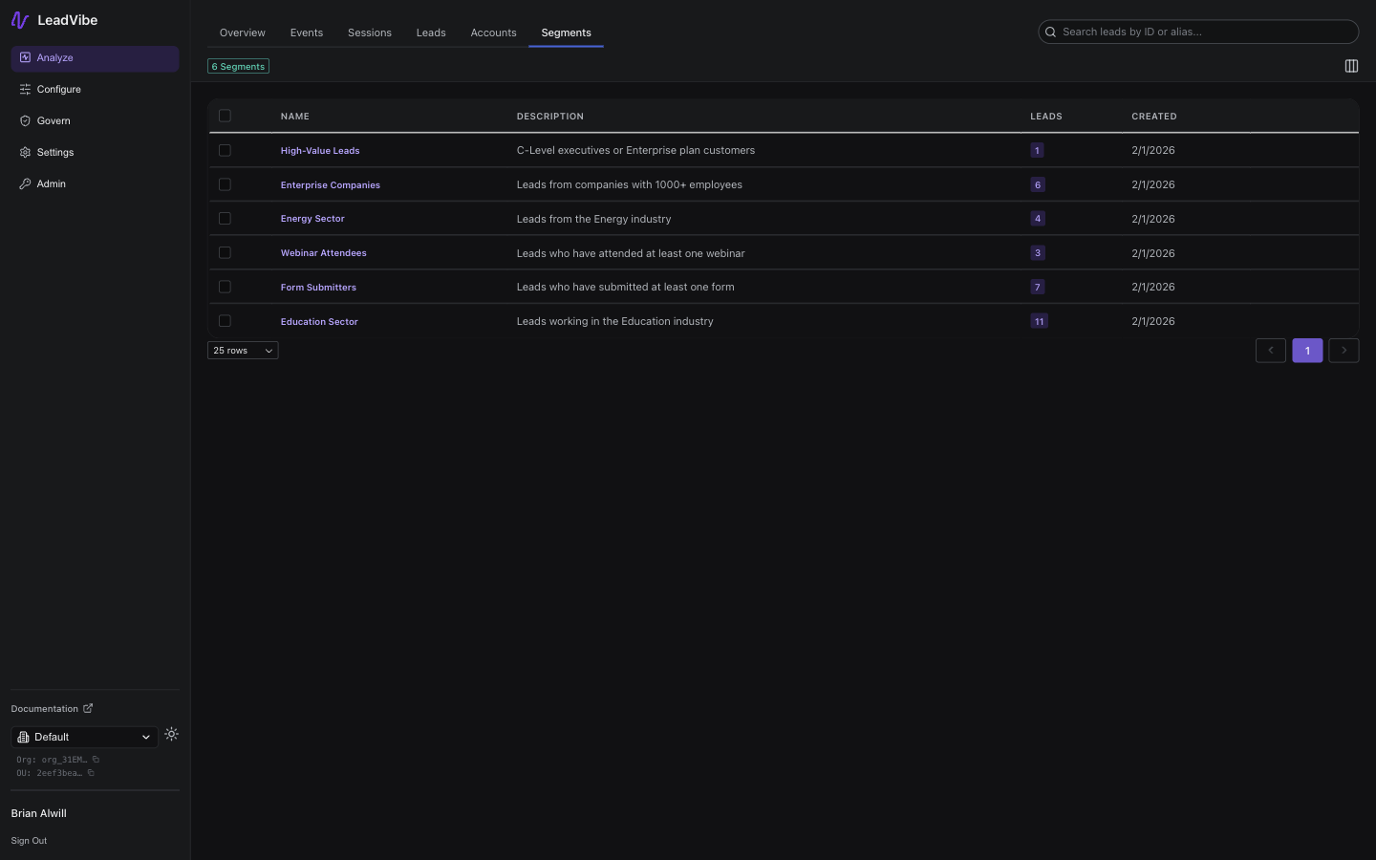
Task: Open the Default environment dropdown
Action: (x=84, y=737)
